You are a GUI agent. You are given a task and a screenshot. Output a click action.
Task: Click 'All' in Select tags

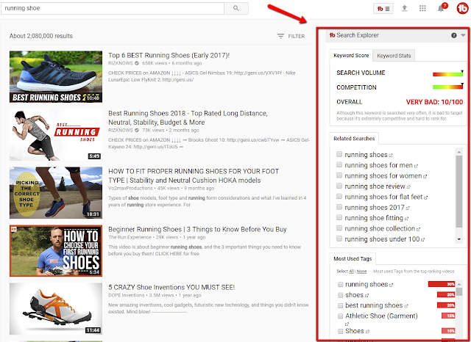pos(351,272)
